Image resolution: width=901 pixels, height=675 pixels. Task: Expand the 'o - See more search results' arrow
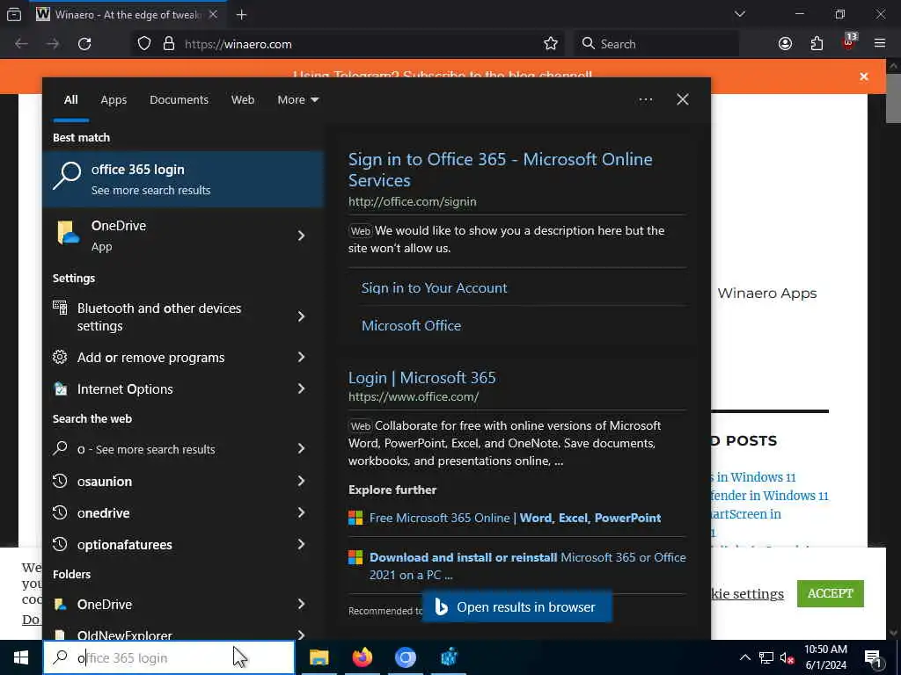tap(301, 448)
